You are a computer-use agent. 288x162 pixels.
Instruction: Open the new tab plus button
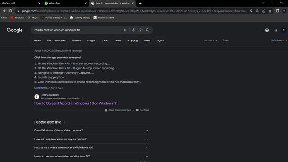[x=140, y=3]
